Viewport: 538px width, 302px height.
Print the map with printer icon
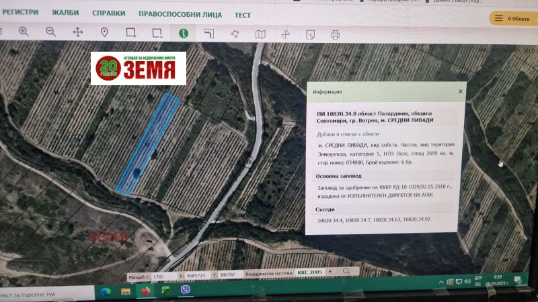(x=335, y=35)
